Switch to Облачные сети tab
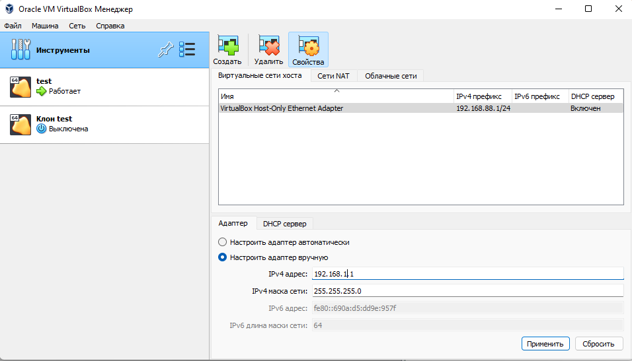 pyautogui.click(x=391, y=76)
